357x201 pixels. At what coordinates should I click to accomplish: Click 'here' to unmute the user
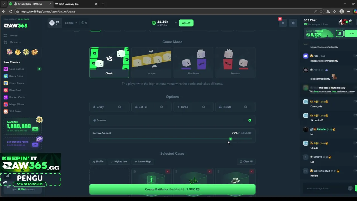[316, 92]
